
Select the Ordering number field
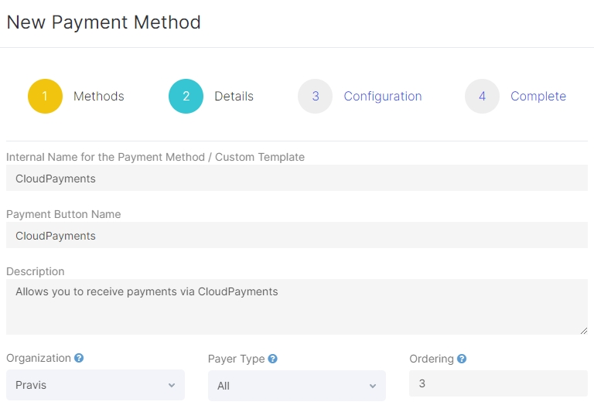[x=498, y=383]
